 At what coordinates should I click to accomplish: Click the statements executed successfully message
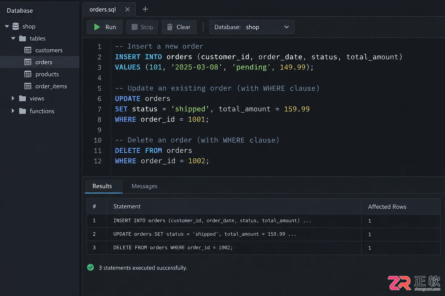pyautogui.click(x=143, y=268)
